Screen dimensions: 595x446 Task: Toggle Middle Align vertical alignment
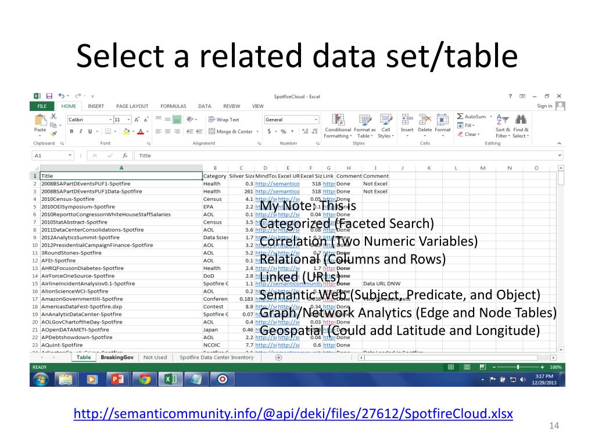[x=167, y=120]
